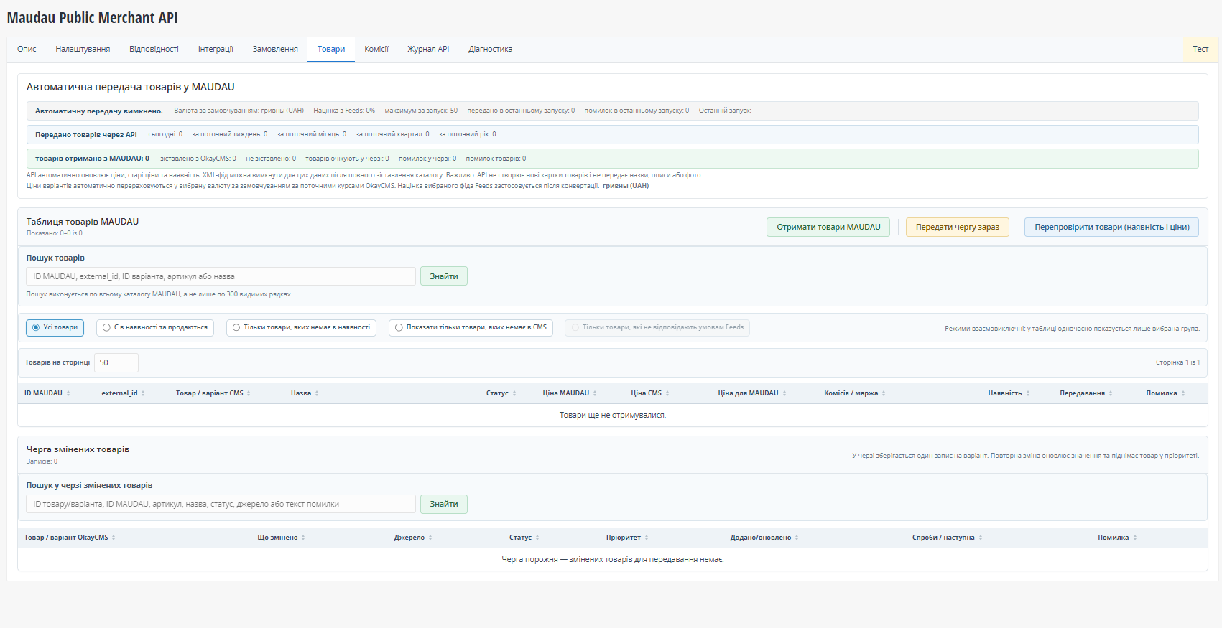Switch to the Замовлення tab
Image resolution: width=1222 pixels, height=628 pixels.
pos(275,49)
